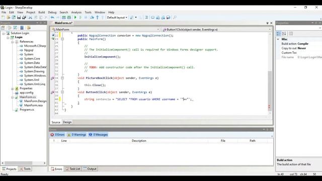This screenshot has width=322, height=181.
Task: Collapse the PictureBox2Click method fold
Action: 62,78
